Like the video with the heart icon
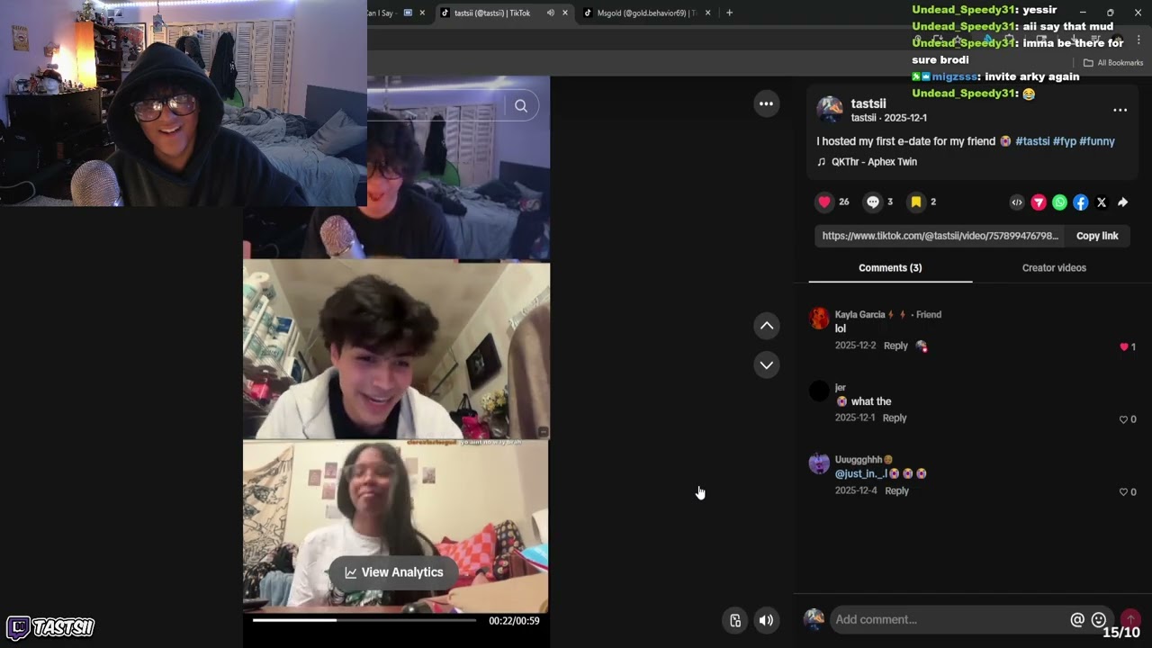 pyautogui.click(x=824, y=202)
